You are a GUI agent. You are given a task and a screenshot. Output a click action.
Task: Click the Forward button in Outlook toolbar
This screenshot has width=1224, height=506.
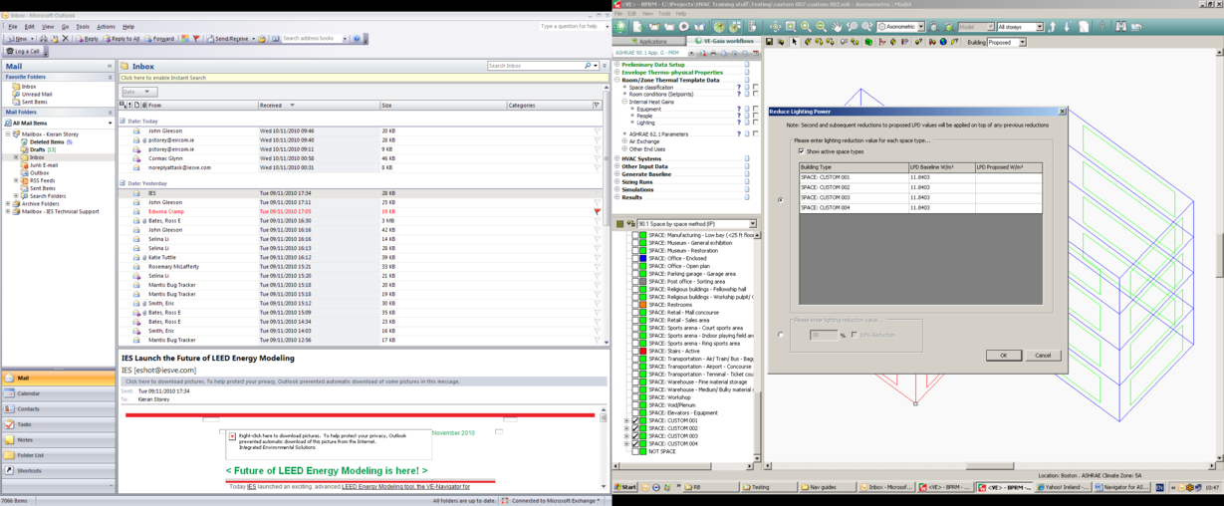[x=160, y=39]
